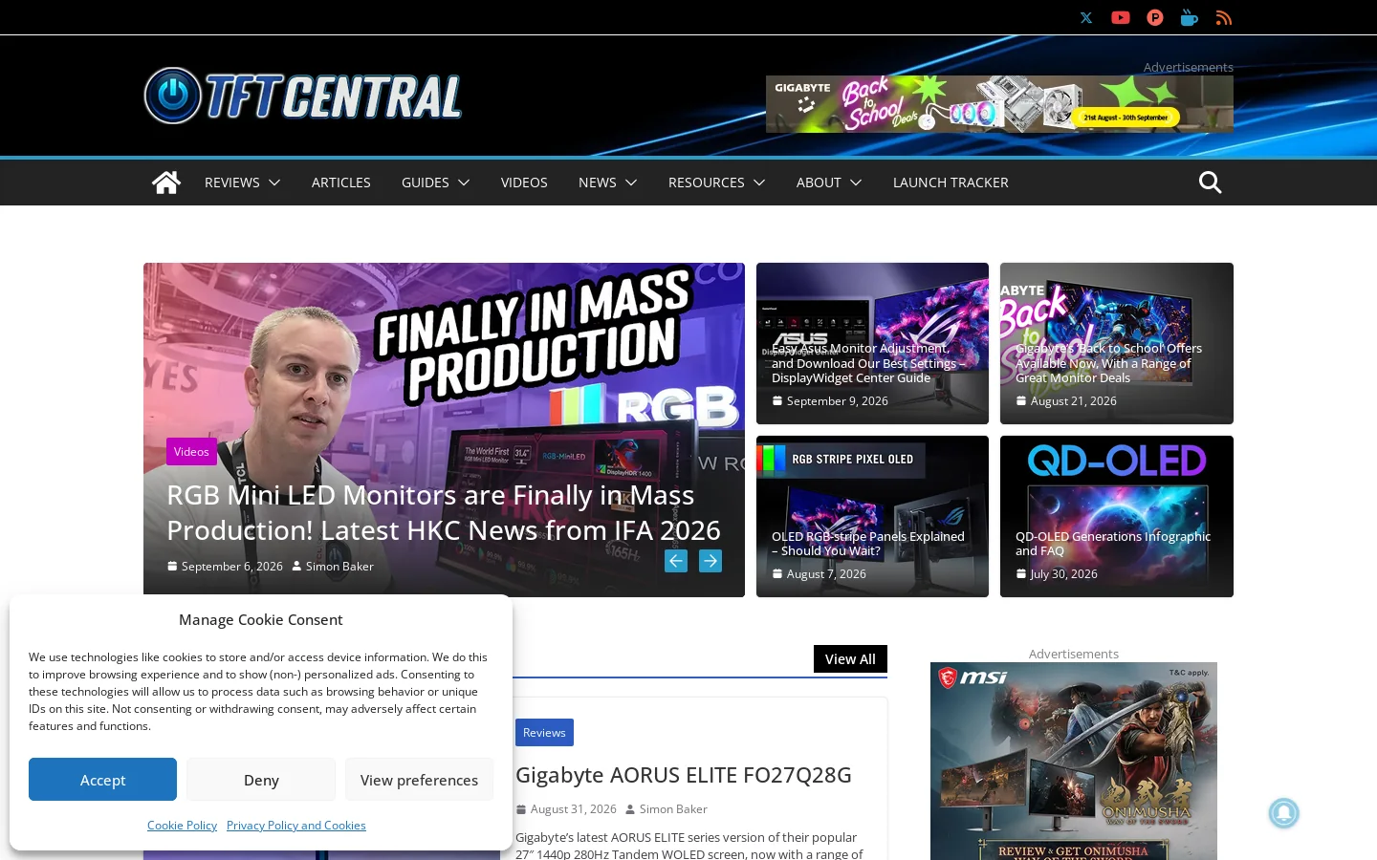Open the X (Twitter) social icon

tap(1086, 17)
